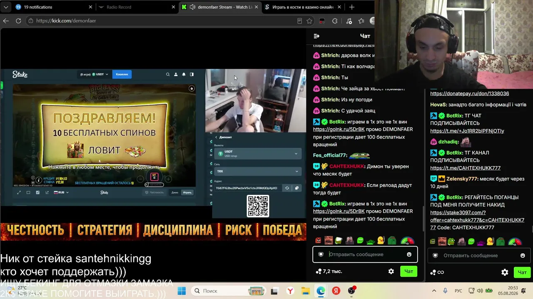The image size is (533, 299).
Task: Open the taskbar volume control
Action: (x=480, y=291)
